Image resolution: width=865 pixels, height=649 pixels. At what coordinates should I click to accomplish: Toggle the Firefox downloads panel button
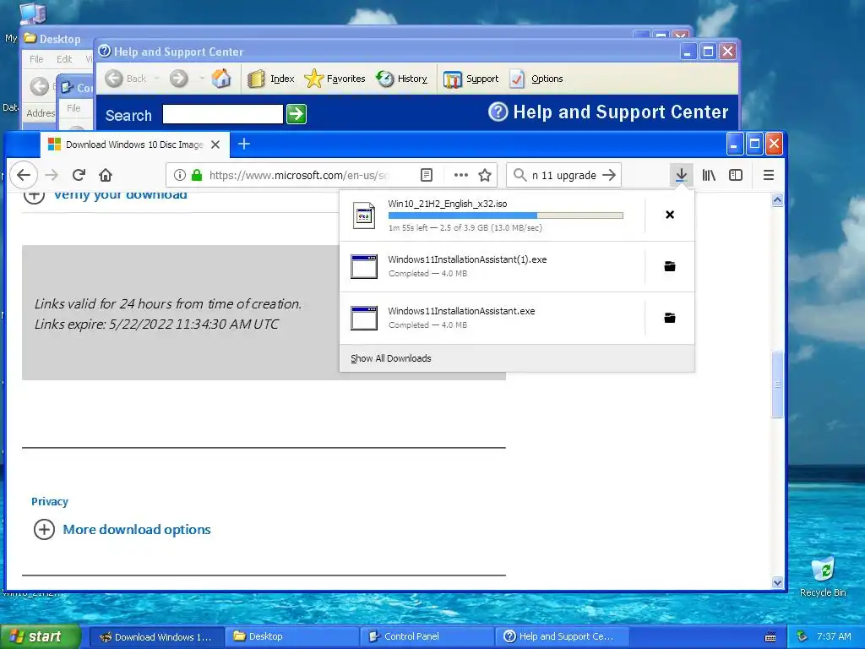pos(682,176)
